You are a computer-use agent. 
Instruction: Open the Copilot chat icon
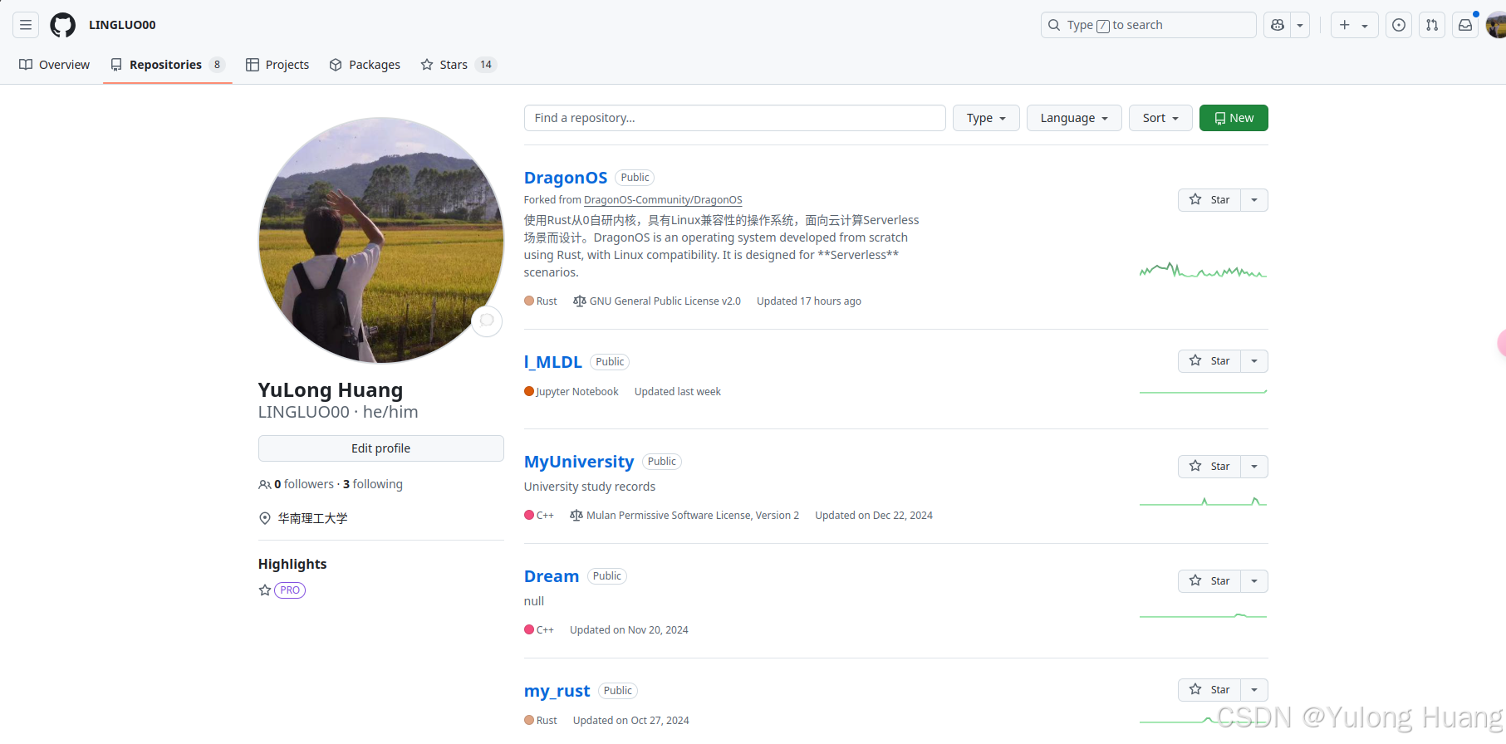(1278, 25)
